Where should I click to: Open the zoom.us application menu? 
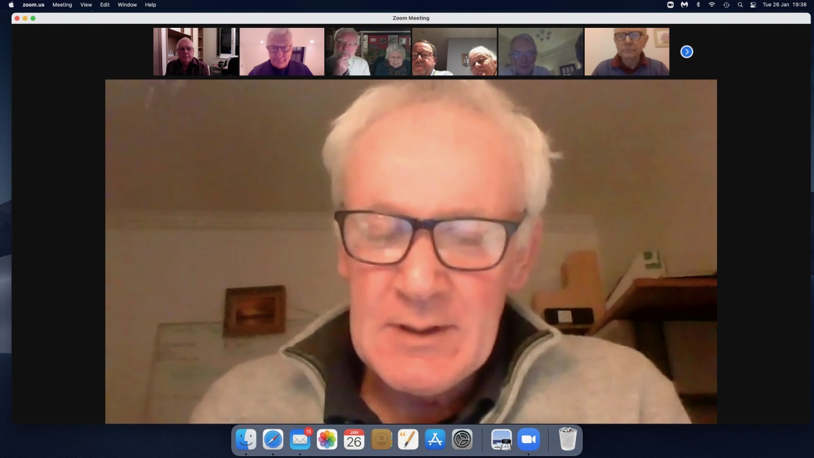pyautogui.click(x=33, y=5)
